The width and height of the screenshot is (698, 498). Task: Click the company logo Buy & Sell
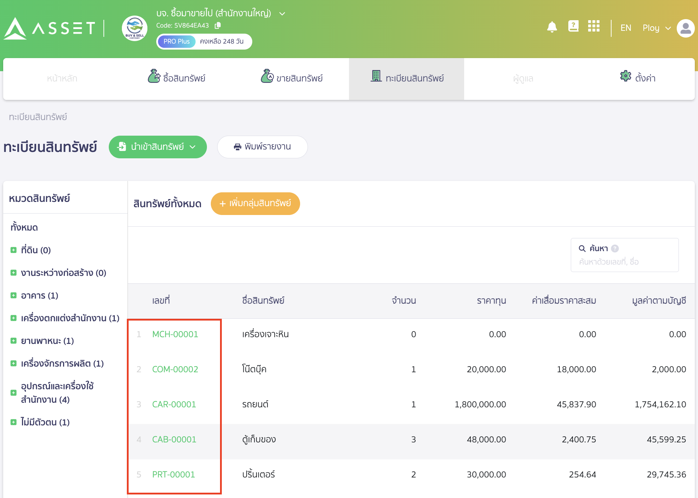[135, 28]
